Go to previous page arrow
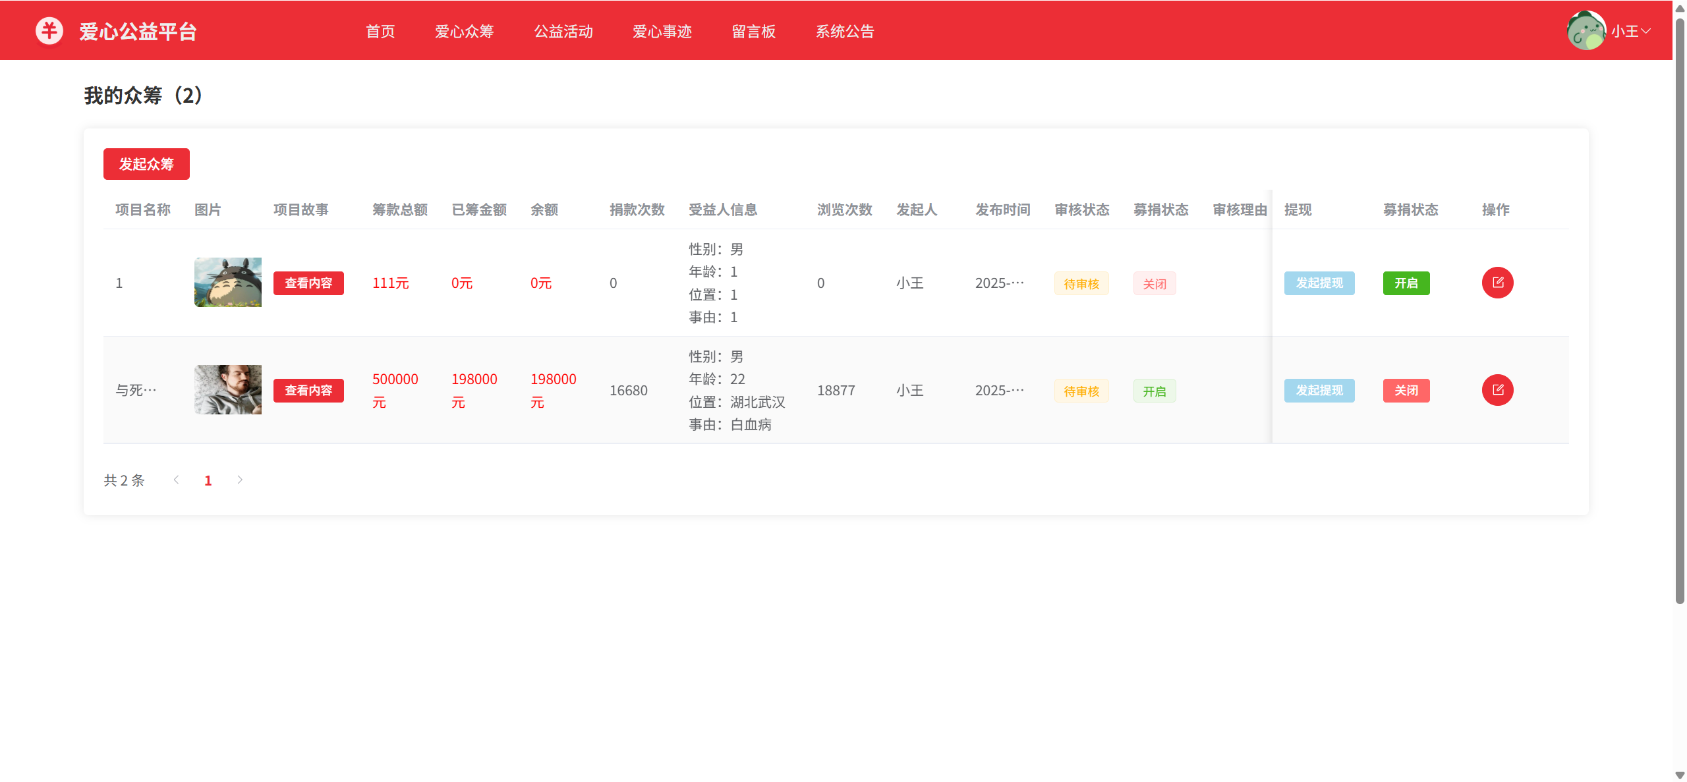 (x=176, y=480)
